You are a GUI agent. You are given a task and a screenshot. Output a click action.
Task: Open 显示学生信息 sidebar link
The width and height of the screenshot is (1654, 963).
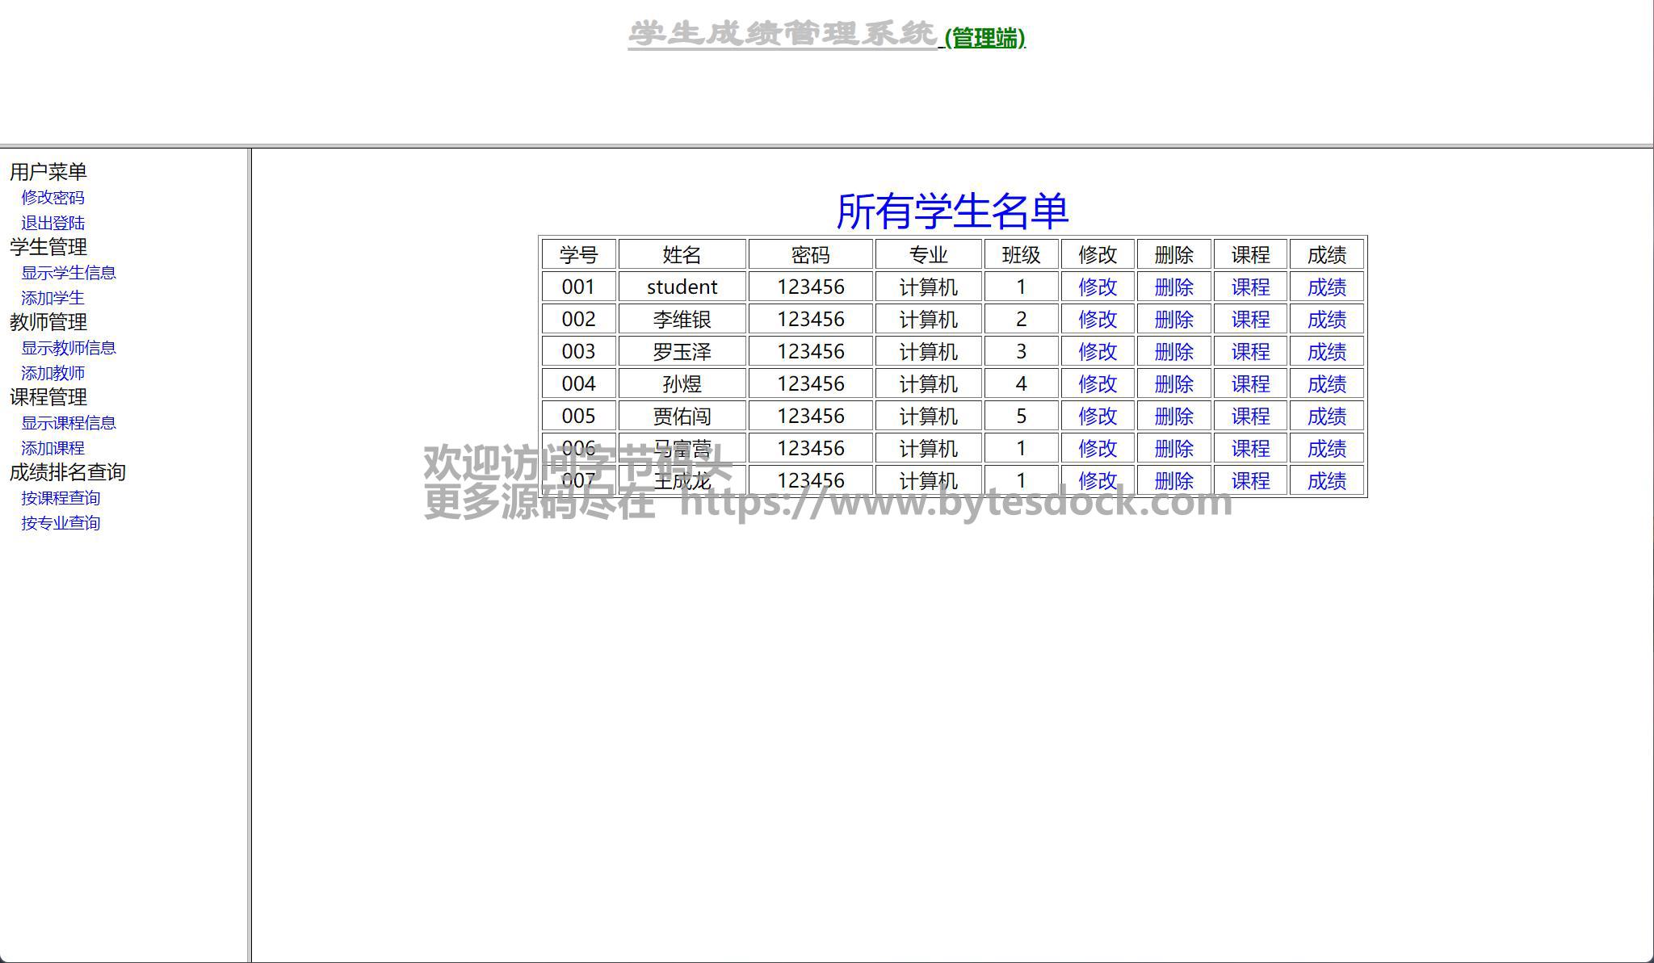69,273
